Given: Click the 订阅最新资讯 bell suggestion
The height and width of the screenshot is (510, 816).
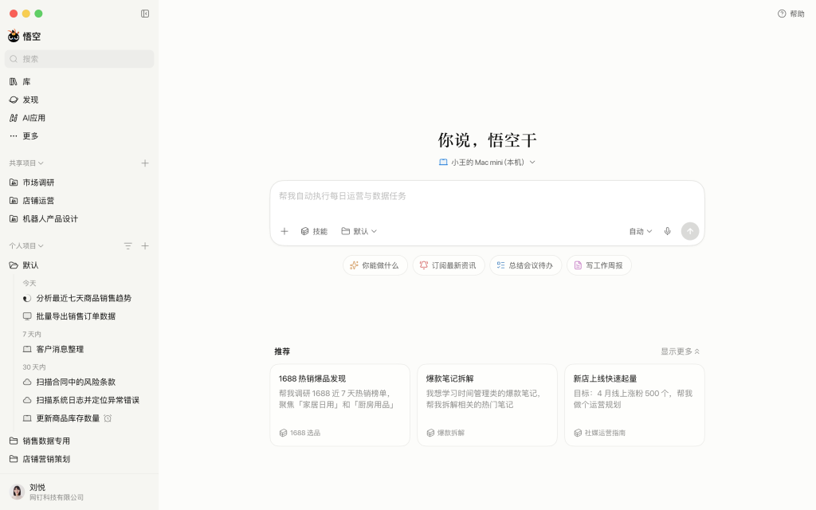Looking at the screenshot, I should [x=449, y=265].
